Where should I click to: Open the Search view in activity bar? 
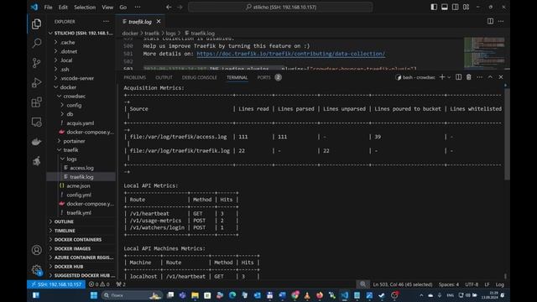(36, 43)
